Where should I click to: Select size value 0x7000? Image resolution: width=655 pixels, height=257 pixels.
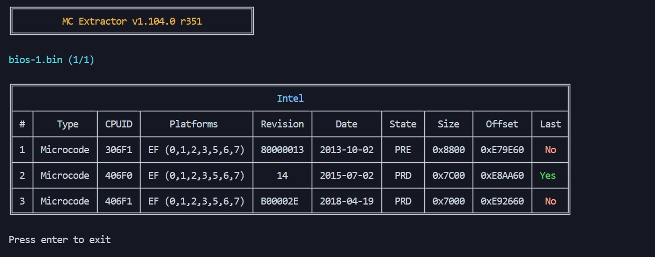click(x=448, y=201)
